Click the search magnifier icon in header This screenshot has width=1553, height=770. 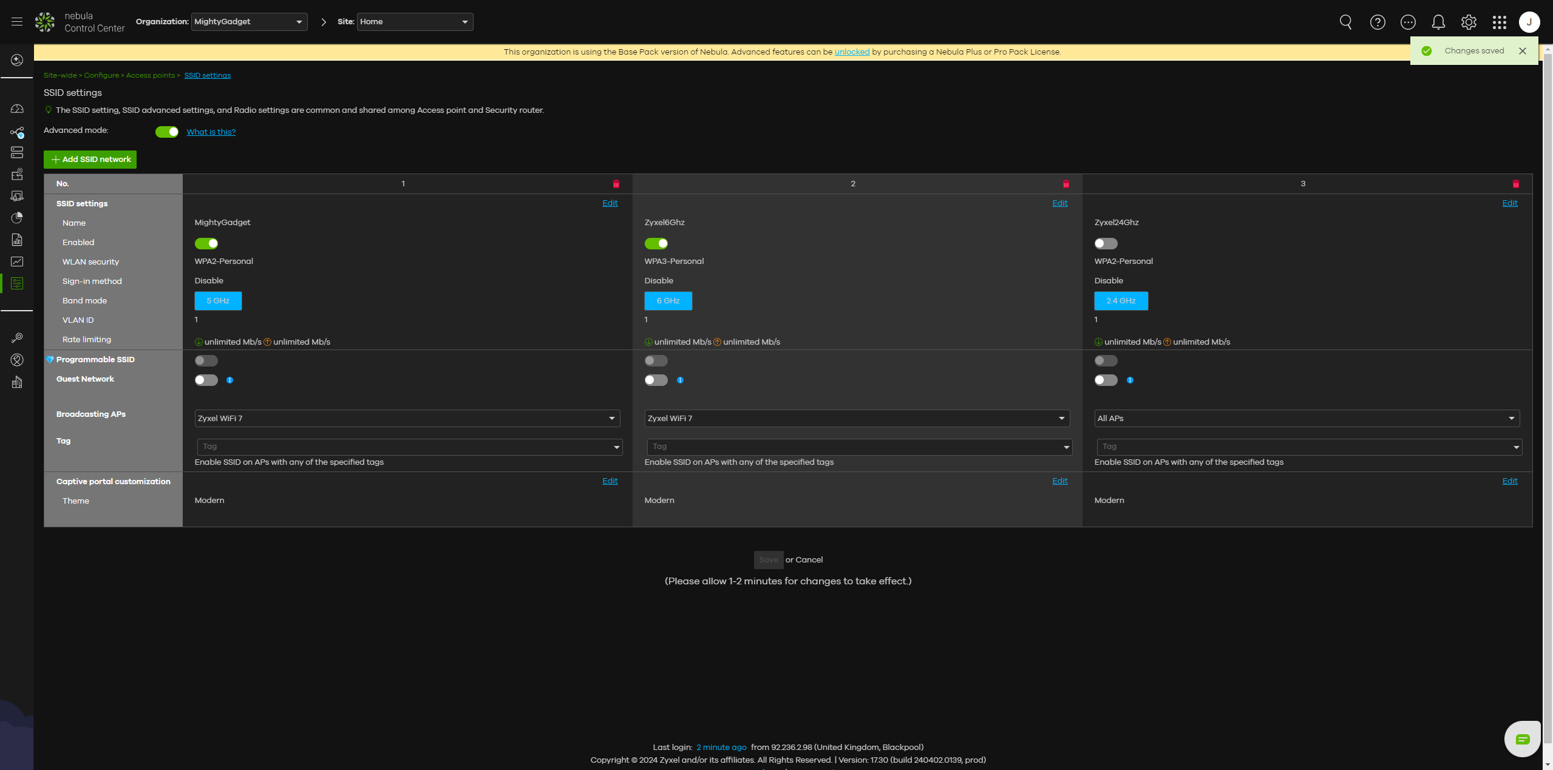pyautogui.click(x=1345, y=22)
